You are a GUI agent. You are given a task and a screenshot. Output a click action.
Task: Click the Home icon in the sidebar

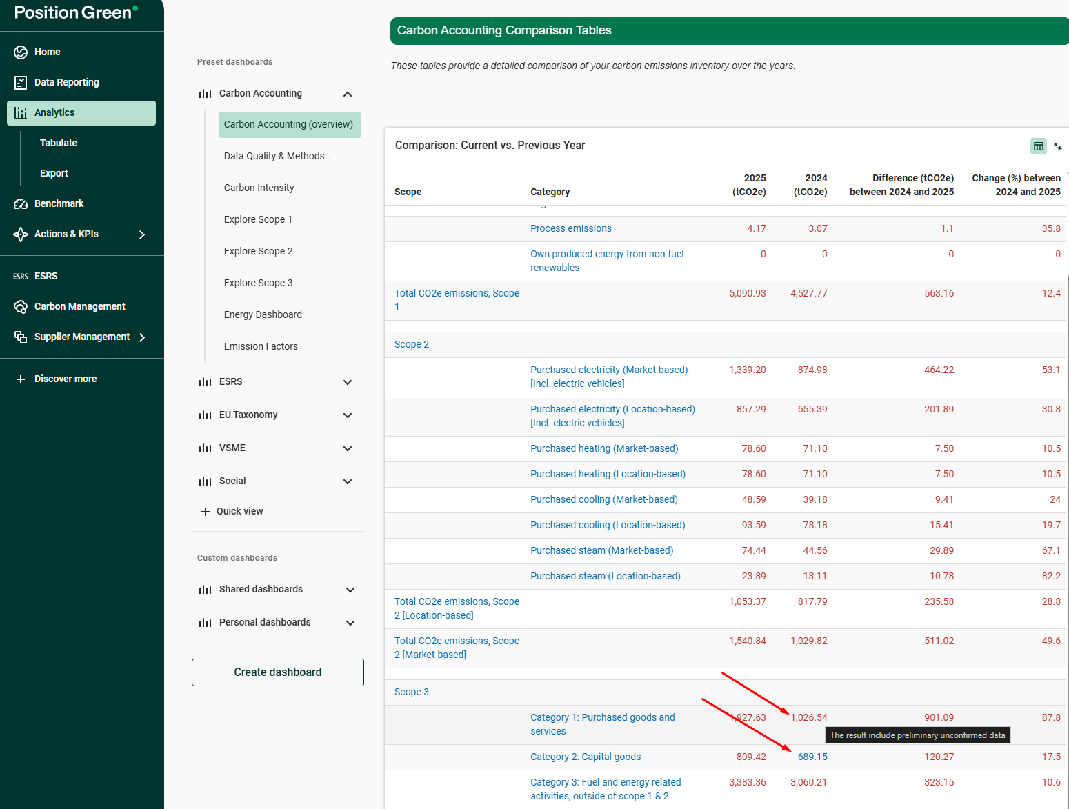(x=21, y=52)
